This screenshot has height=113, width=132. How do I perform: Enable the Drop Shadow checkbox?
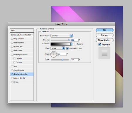(12, 39)
